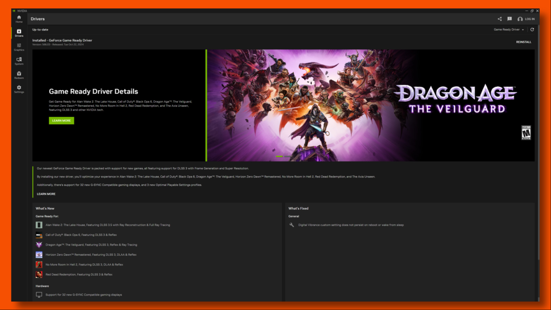Viewport: 551px width, 310px height.
Task: Click the 'Up-to-date' status text
Action: tap(40, 30)
